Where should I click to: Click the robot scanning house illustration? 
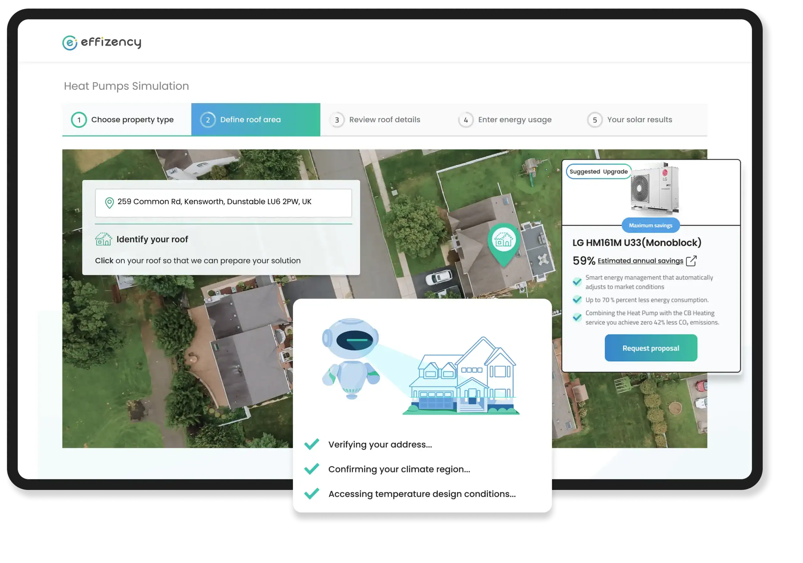pos(421,366)
